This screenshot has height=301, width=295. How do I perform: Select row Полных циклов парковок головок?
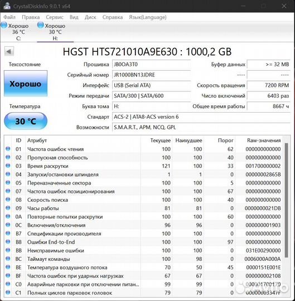click(x=143, y=293)
